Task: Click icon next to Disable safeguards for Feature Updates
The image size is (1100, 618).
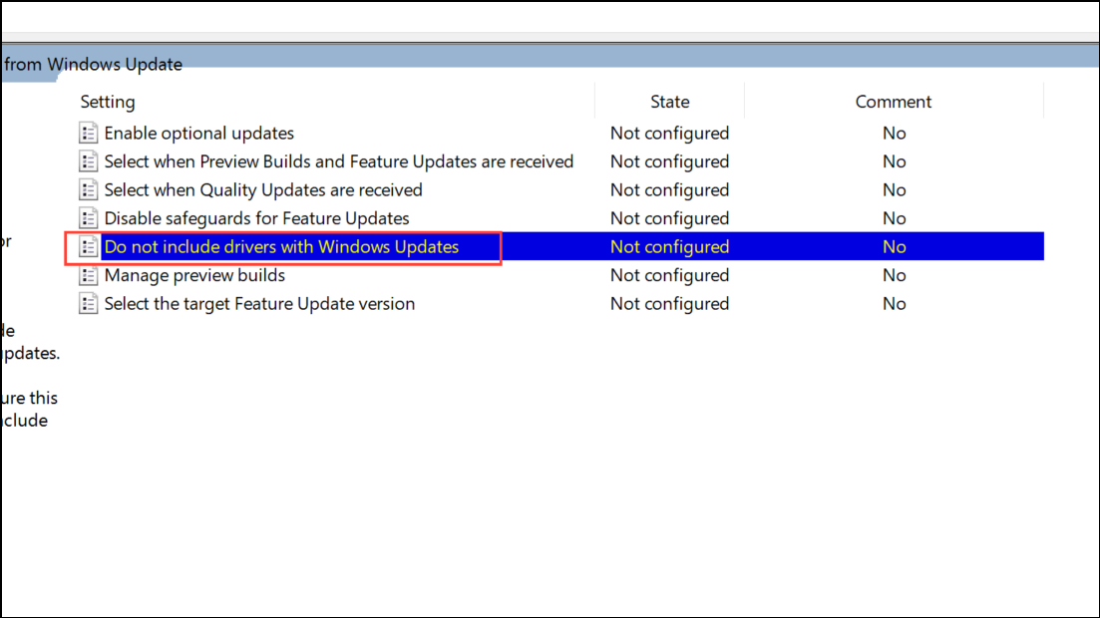Action: (89, 218)
